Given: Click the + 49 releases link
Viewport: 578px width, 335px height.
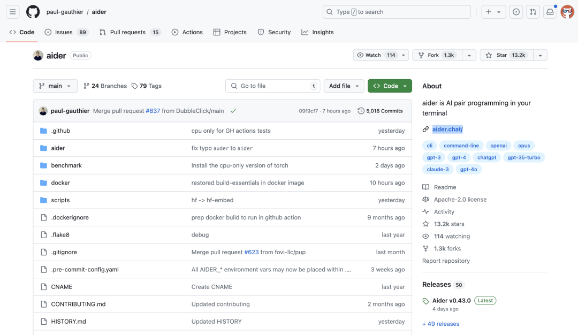Looking at the screenshot, I should tap(440, 324).
